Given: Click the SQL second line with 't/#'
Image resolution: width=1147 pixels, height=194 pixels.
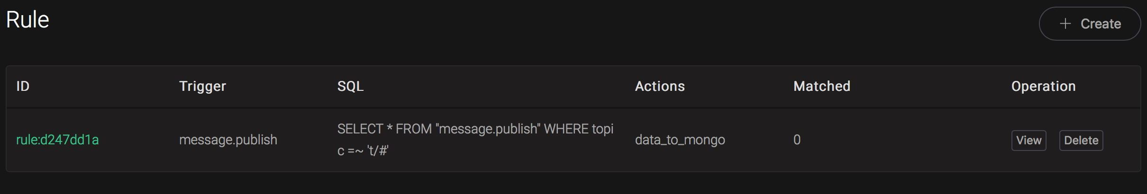Looking at the screenshot, I should (363, 151).
